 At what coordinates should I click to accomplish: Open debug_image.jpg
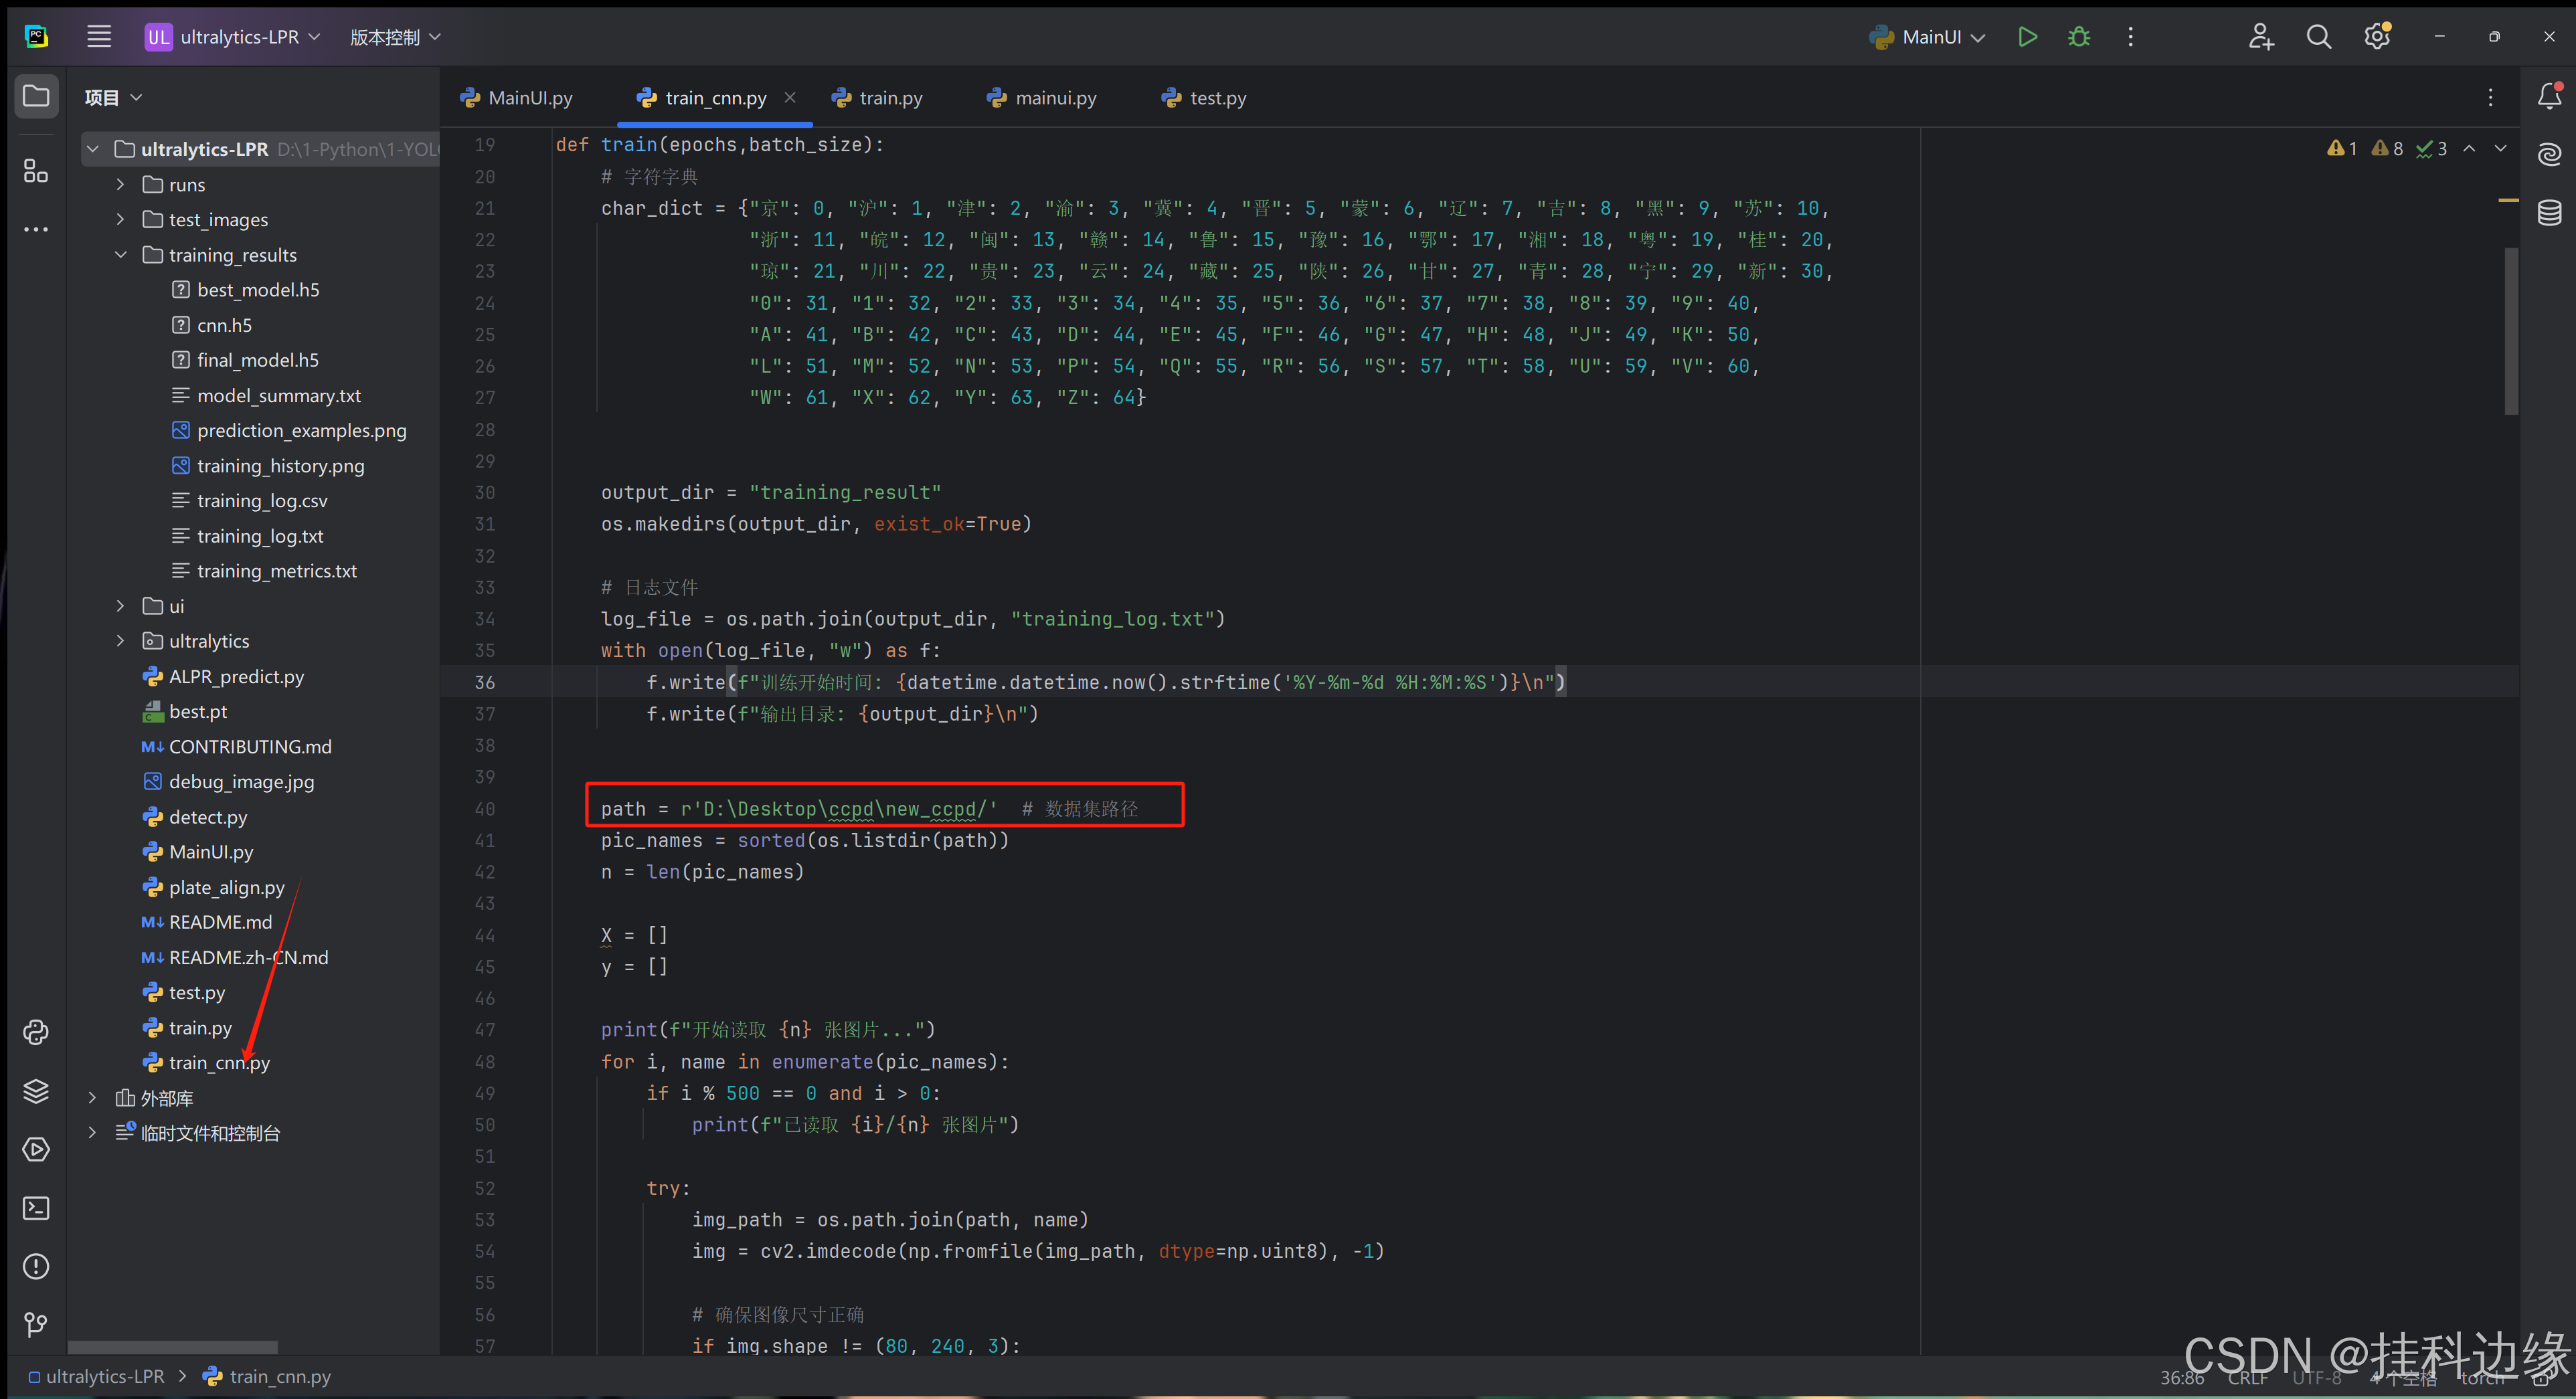pos(241,781)
